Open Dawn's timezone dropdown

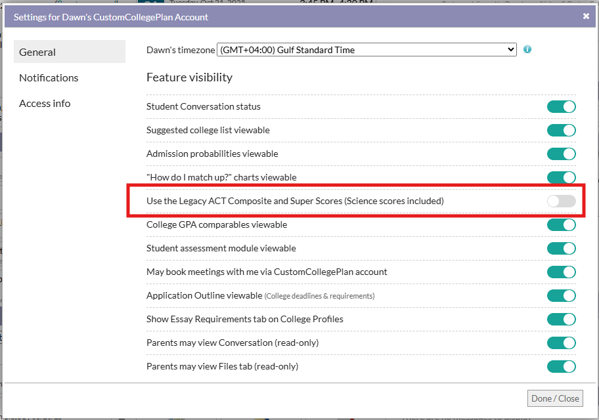click(x=366, y=50)
